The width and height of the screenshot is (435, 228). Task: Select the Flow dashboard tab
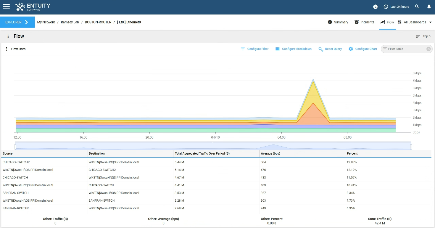click(x=387, y=22)
